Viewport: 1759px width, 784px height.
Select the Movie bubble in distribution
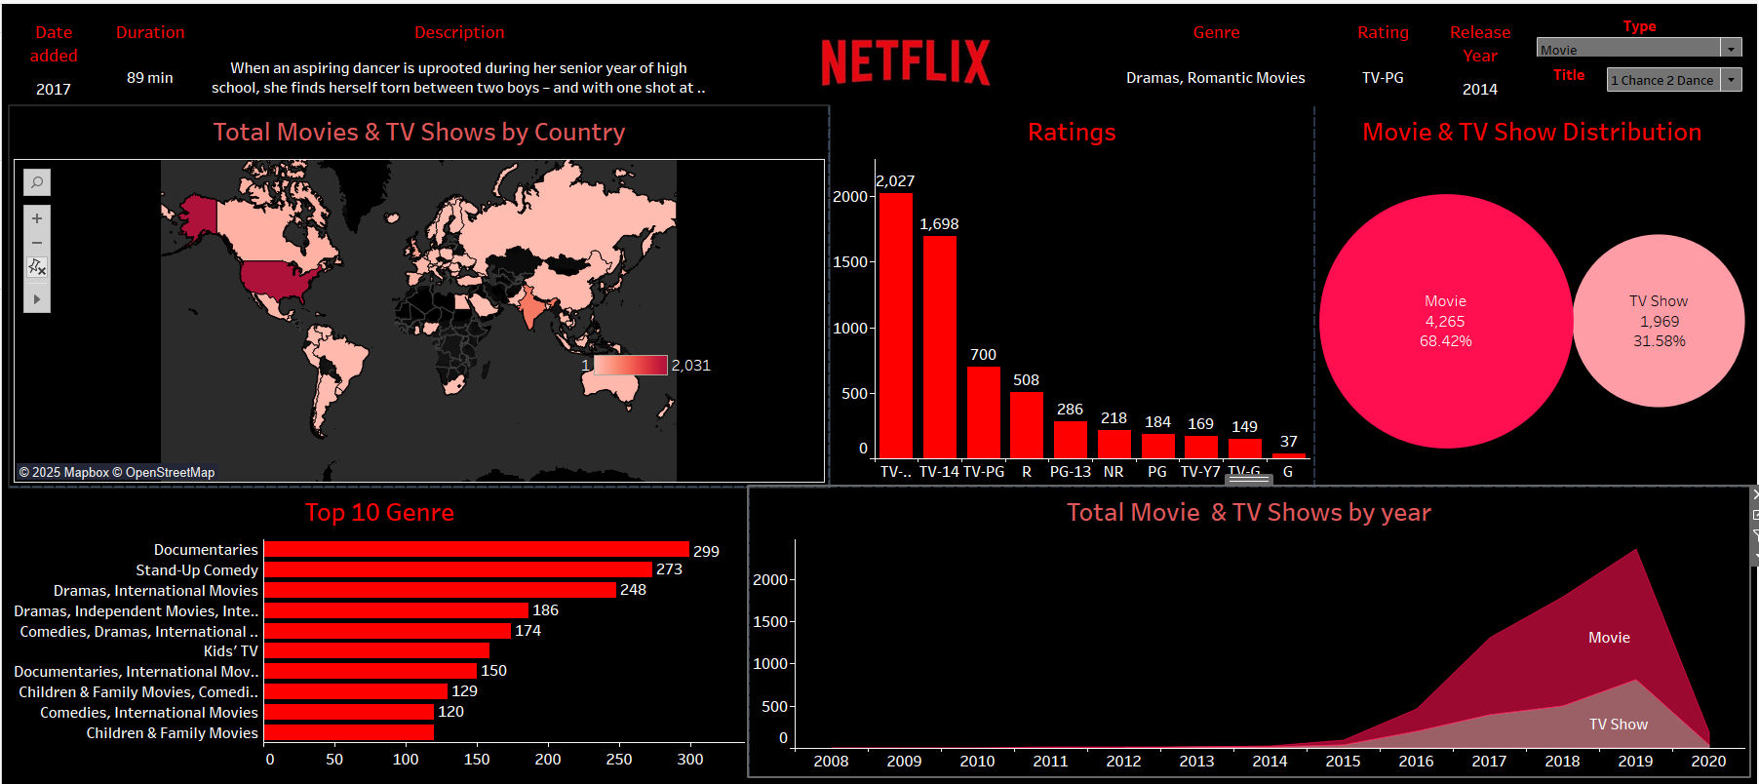1445,321
